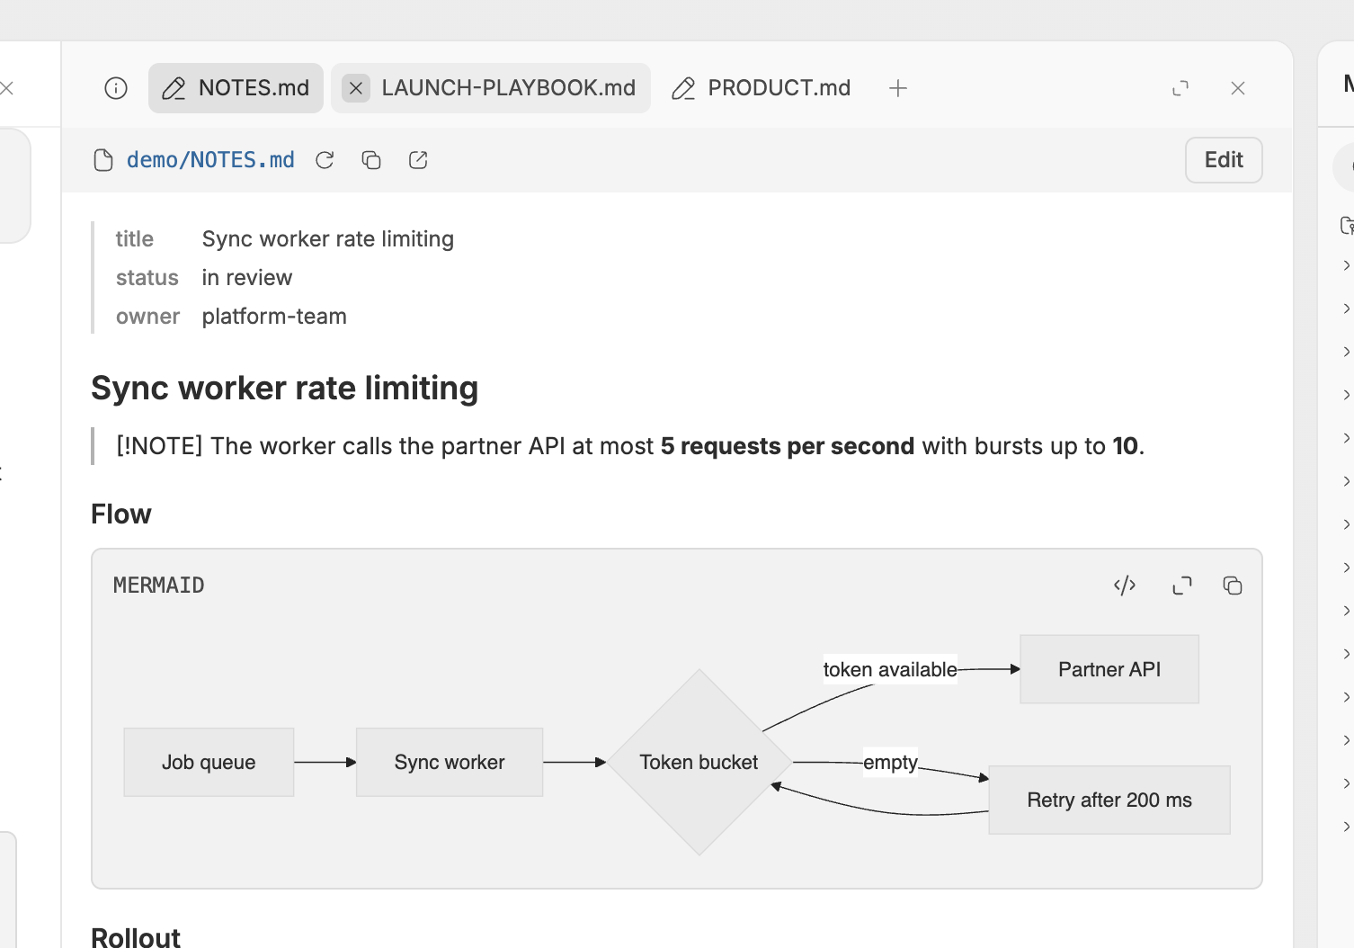Viewport: 1354px width, 948px height.
Task: Copy the Mermaid diagram code
Action: 1233,586
